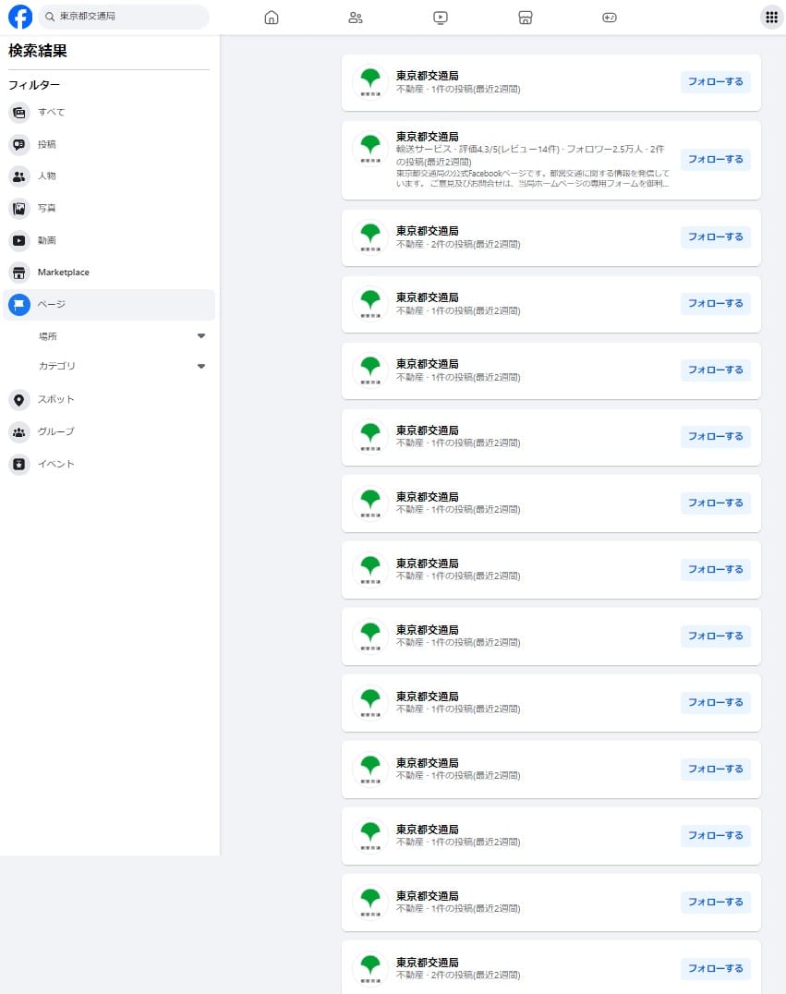
Task: Focus the search field containing 東京都交通局
Action: pyautogui.click(x=125, y=18)
